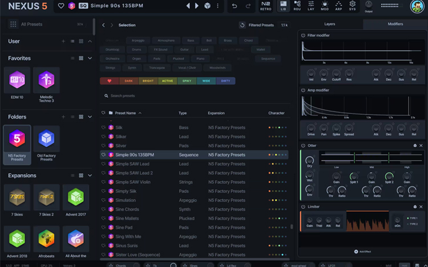Filter presets by Arpeggio category
The image size is (428, 267).
[x=138, y=40]
